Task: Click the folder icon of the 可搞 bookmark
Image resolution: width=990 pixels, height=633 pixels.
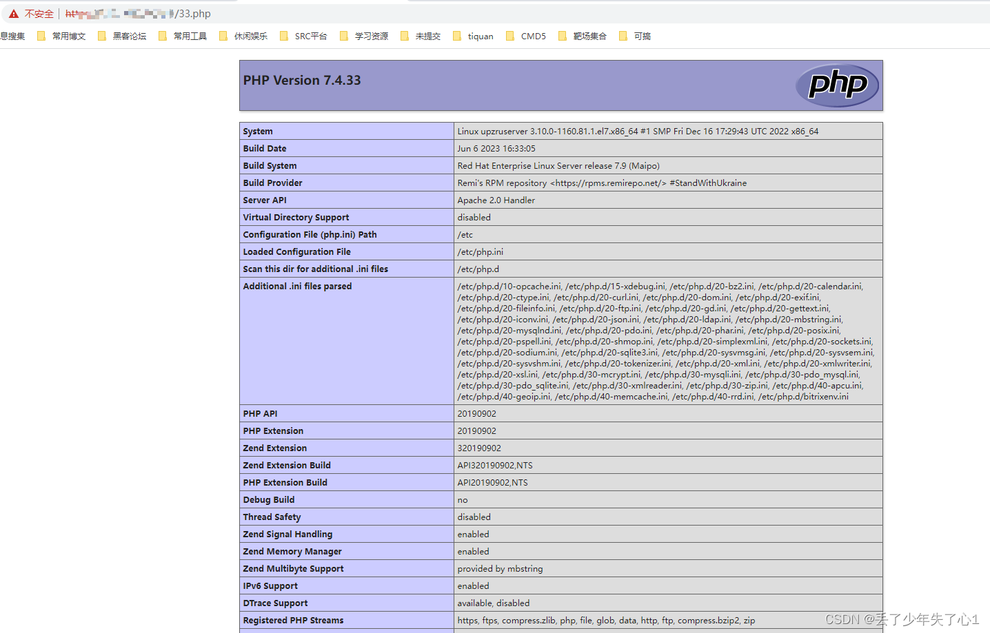Action: tap(623, 37)
